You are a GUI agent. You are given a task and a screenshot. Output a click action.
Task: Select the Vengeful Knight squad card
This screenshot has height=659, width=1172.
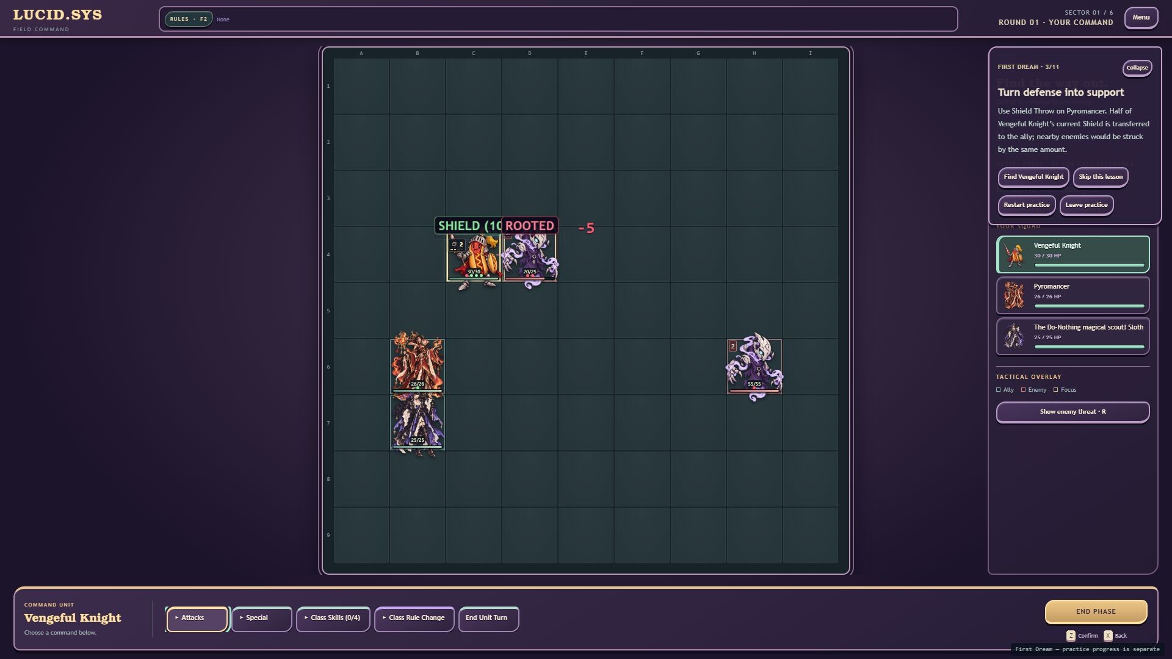[x=1073, y=254]
